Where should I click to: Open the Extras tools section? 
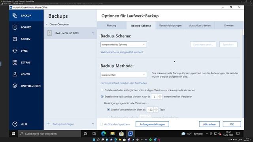(x=26, y=62)
